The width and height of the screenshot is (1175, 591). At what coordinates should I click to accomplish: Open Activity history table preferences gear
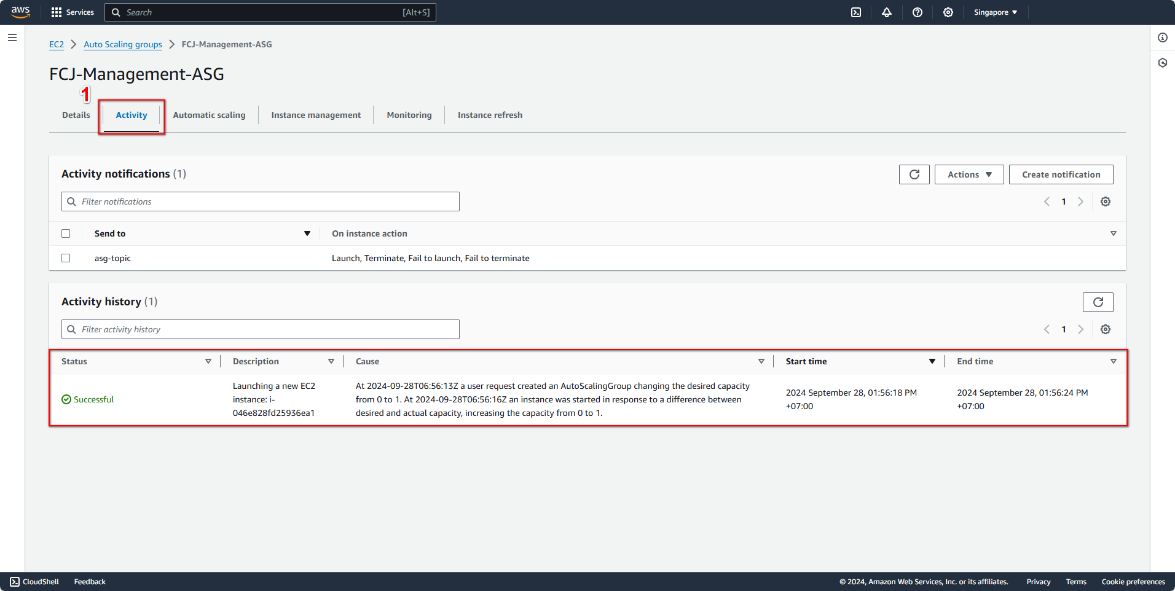click(1106, 329)
